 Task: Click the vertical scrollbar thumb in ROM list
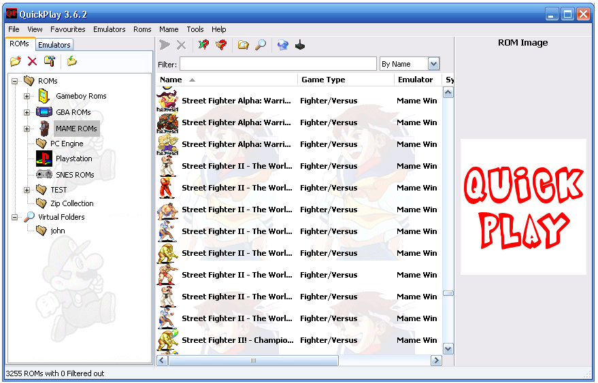448,293
